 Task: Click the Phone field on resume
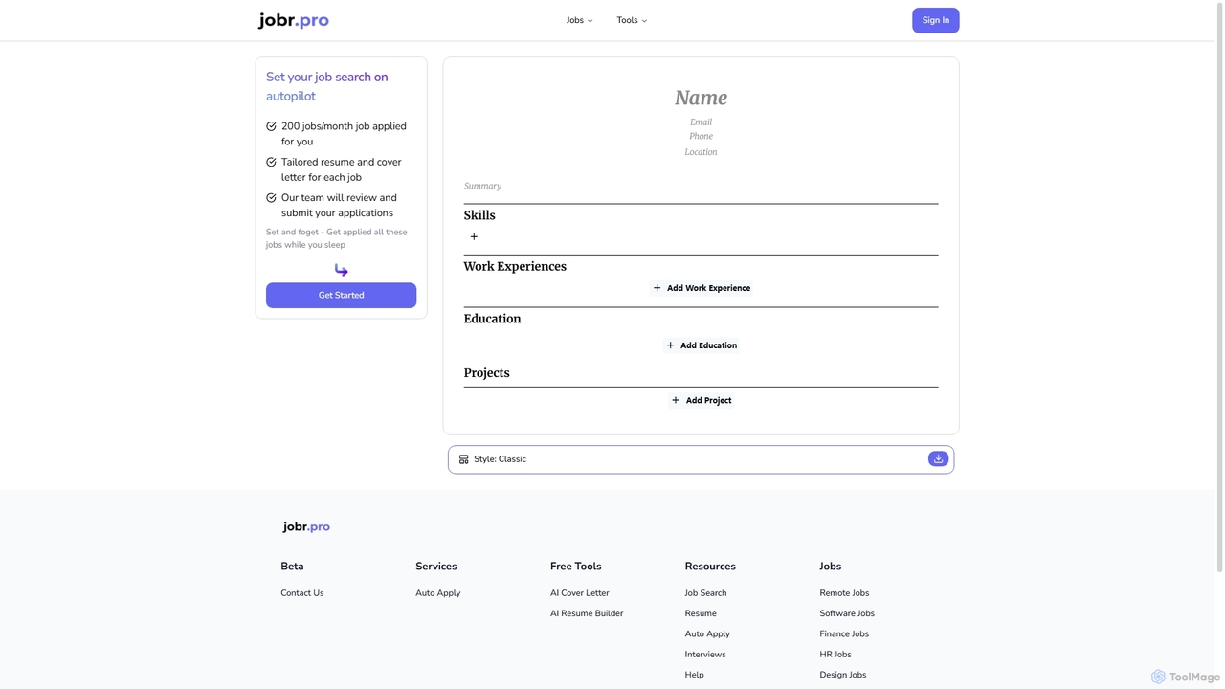click(x=701, y=136)
